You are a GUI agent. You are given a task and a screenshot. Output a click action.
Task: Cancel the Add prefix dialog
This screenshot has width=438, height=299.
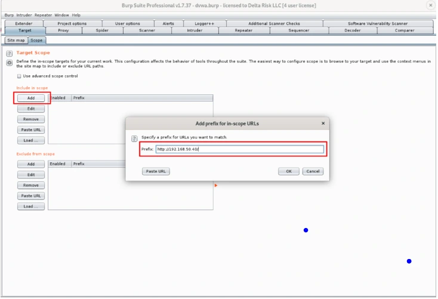pos(313,171)
